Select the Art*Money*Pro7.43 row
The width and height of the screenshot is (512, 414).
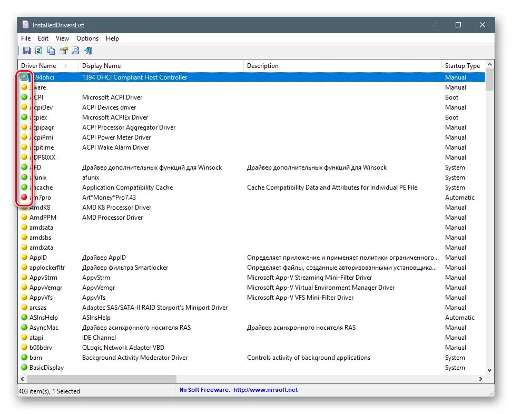coord(251,197)
